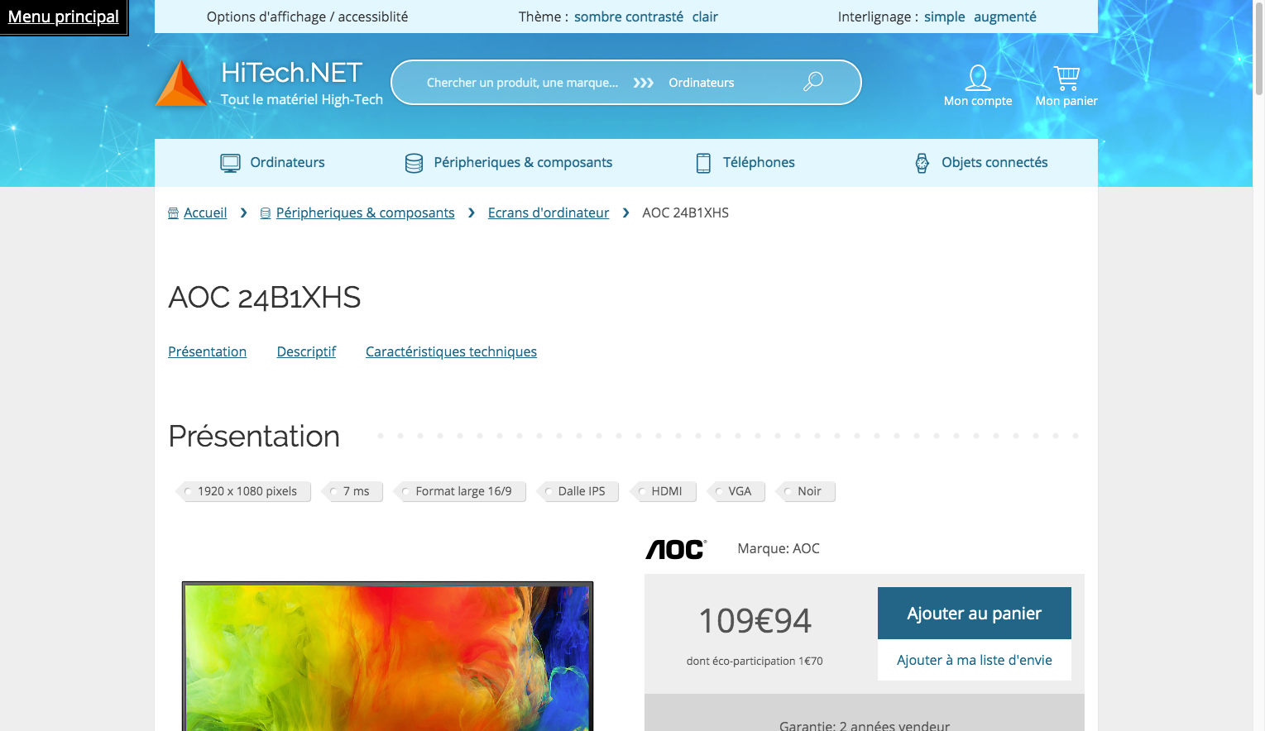Click the Noir color tag
This screenshot has height=731, width=1265.
[x=806, y=491]
